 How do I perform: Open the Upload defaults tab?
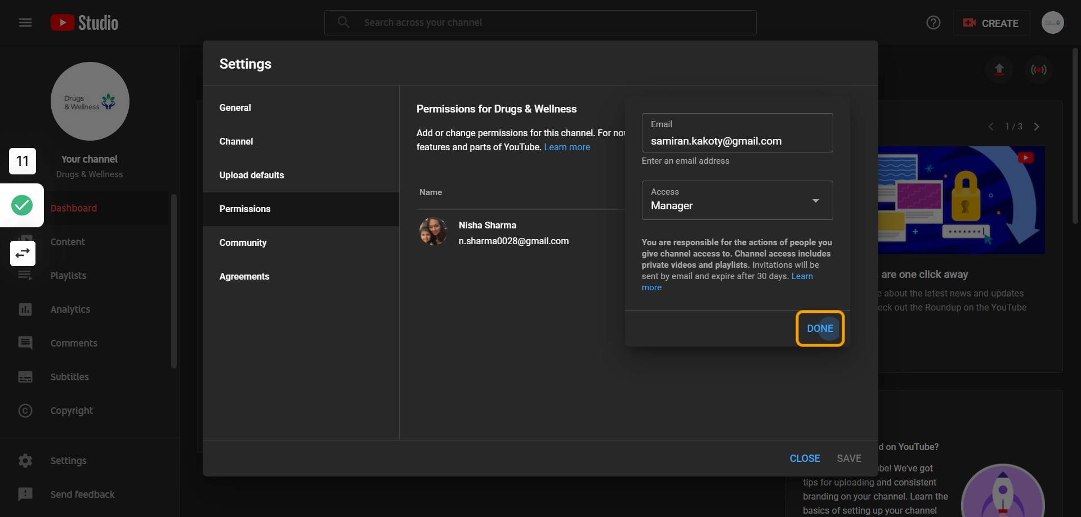point(301,175)
